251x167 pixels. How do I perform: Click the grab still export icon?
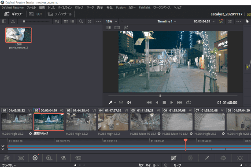coord(13,21)
